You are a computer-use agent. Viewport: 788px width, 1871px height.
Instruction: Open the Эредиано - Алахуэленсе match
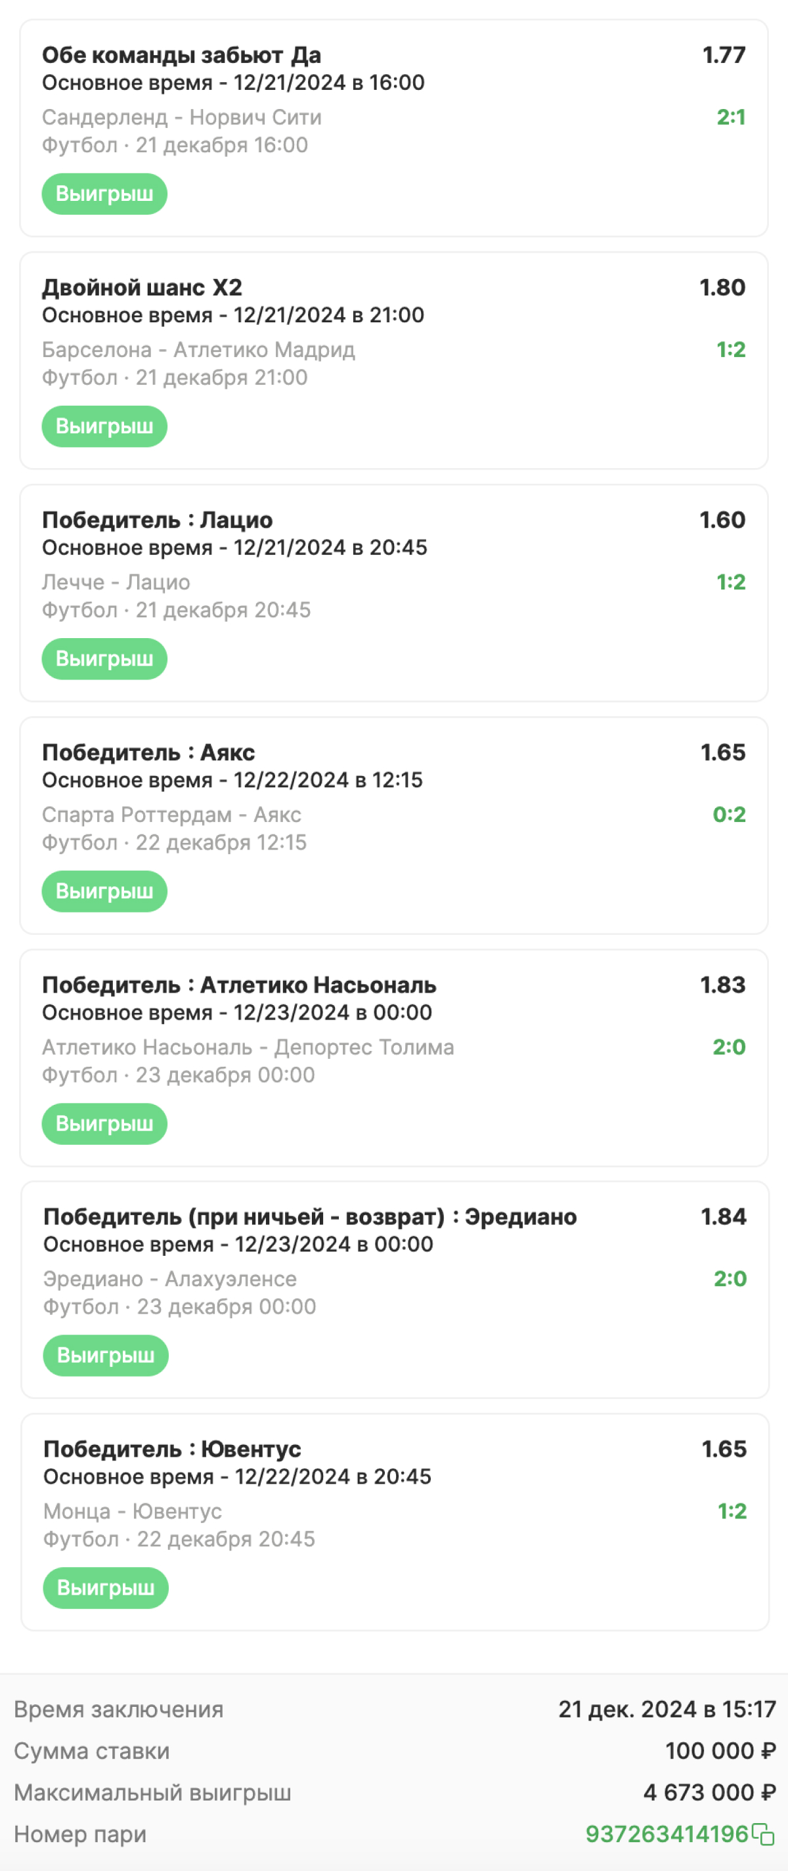pyautogui.click(x=170, y=1278)
